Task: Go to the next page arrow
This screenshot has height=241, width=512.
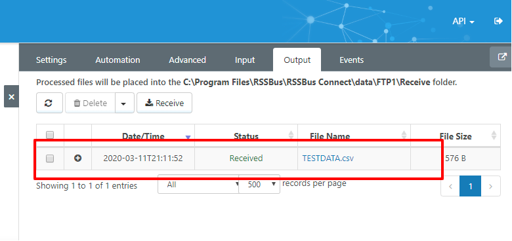Action: click(x=490, y=186)
